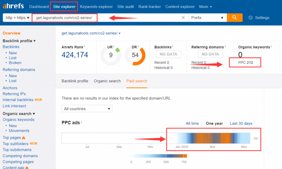Click the orange search magnifier button

pyautogui.click(x=235, y=17)
